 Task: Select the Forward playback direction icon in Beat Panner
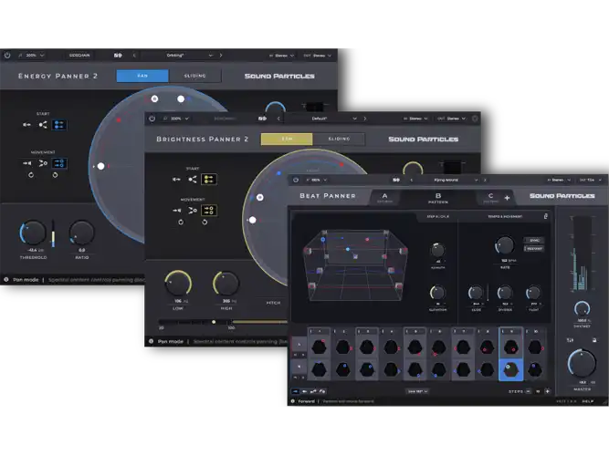pyautogui.click(x=296, y=391)
